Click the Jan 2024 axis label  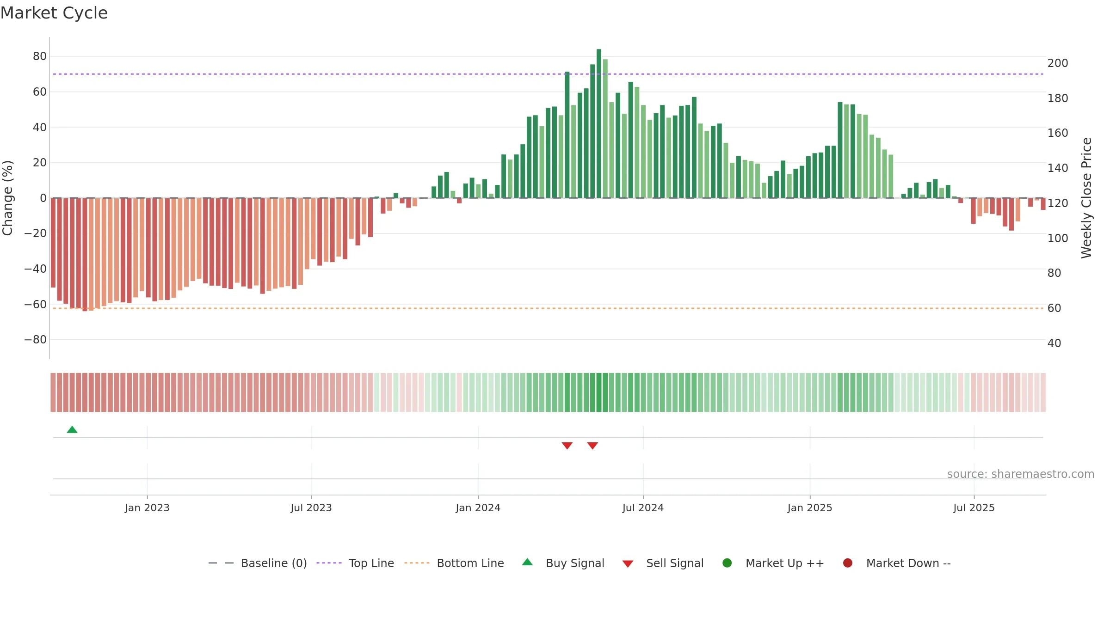tap(478, 508)
